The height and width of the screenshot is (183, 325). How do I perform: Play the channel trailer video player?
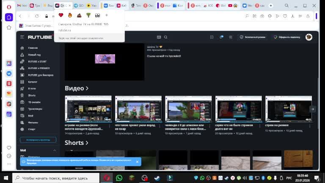[105, 61]
